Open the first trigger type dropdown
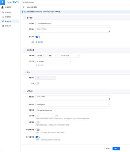The width and height of the screenshot is (130, 152). click(x=41, y=56)
